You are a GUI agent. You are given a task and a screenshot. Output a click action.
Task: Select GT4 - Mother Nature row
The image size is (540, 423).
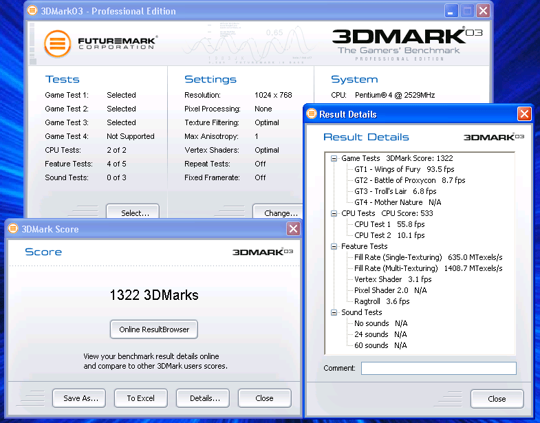point(398,202)
